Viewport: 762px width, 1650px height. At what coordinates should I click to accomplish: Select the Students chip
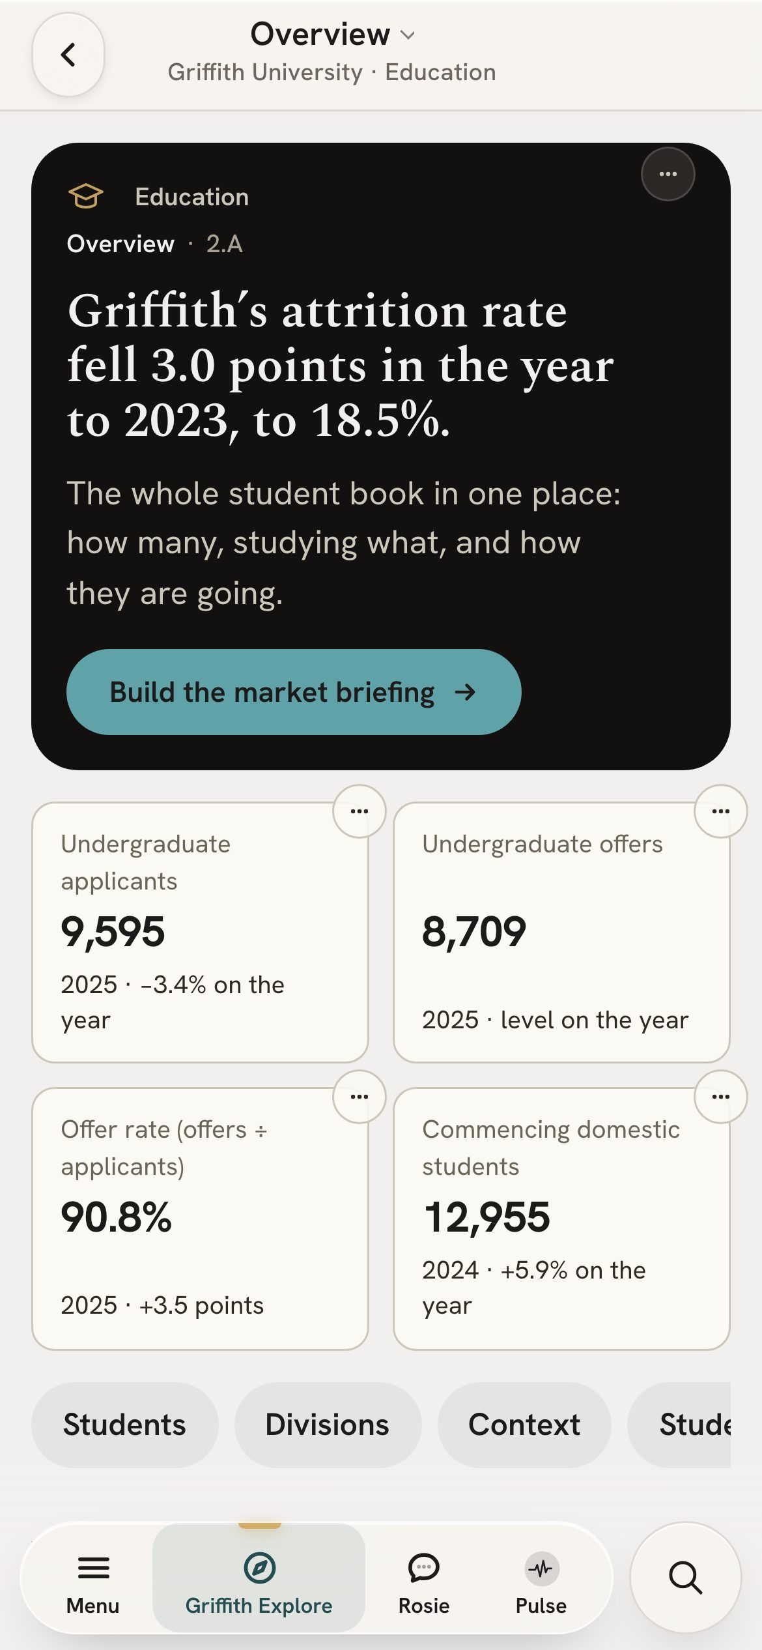coord(124,1425)
